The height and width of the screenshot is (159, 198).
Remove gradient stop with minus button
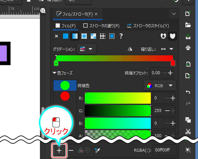click(71, 150)
